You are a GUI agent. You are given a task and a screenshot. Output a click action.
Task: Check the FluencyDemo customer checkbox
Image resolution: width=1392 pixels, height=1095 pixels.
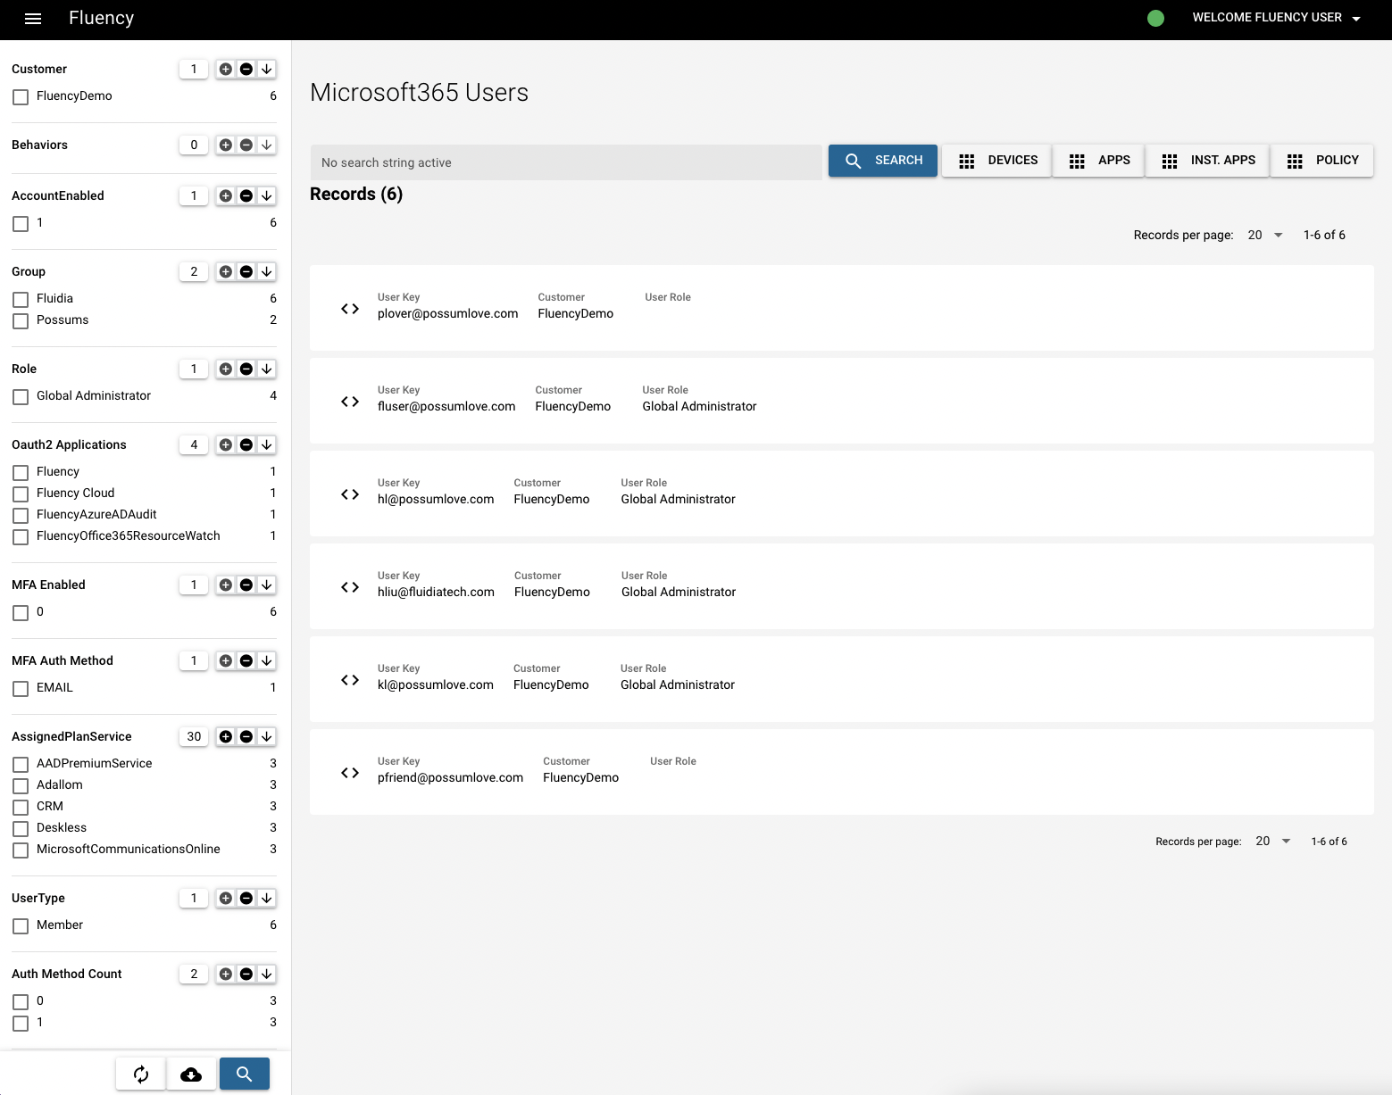(21, 96)
